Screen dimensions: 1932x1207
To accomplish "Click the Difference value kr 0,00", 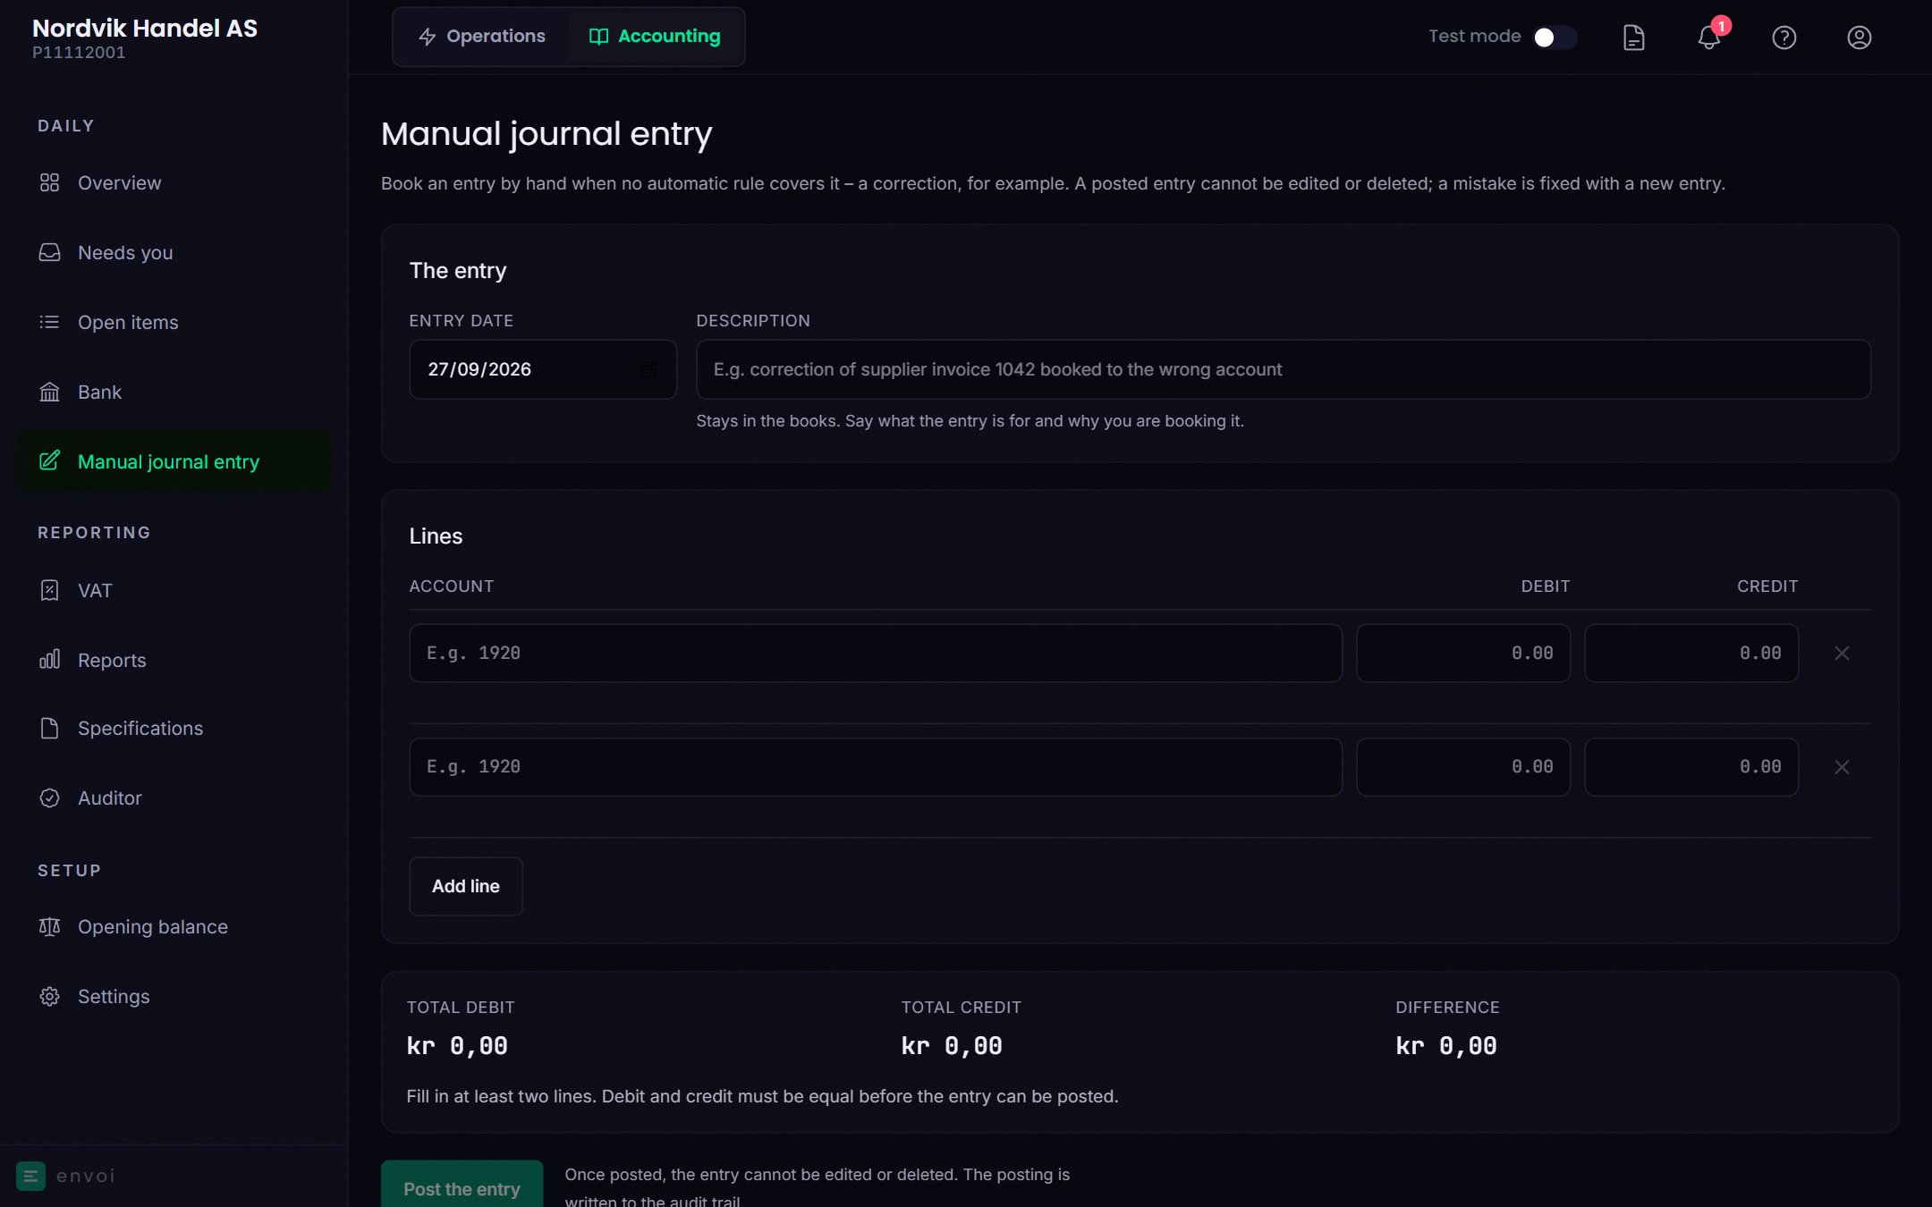I will coord(1446,1046).
